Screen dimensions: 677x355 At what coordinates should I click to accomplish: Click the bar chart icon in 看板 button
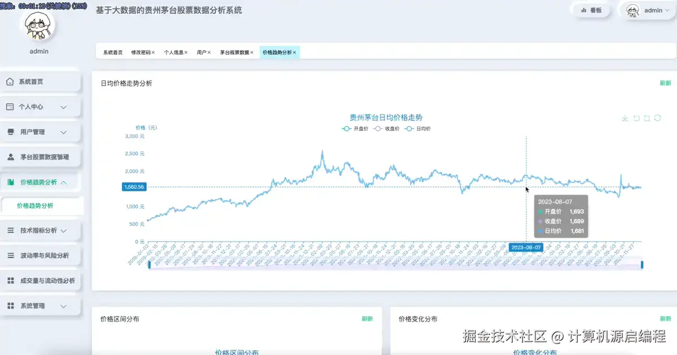click(584, 10)
